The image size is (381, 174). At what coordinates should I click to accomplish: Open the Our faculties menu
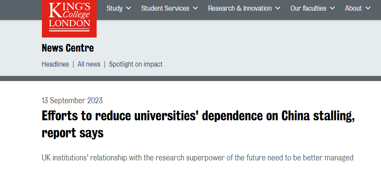[x=308, y=9]
